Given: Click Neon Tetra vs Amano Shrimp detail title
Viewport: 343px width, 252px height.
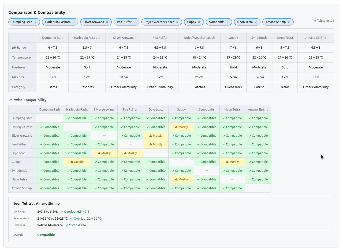Looking at the screenshot, I should 36,204.
